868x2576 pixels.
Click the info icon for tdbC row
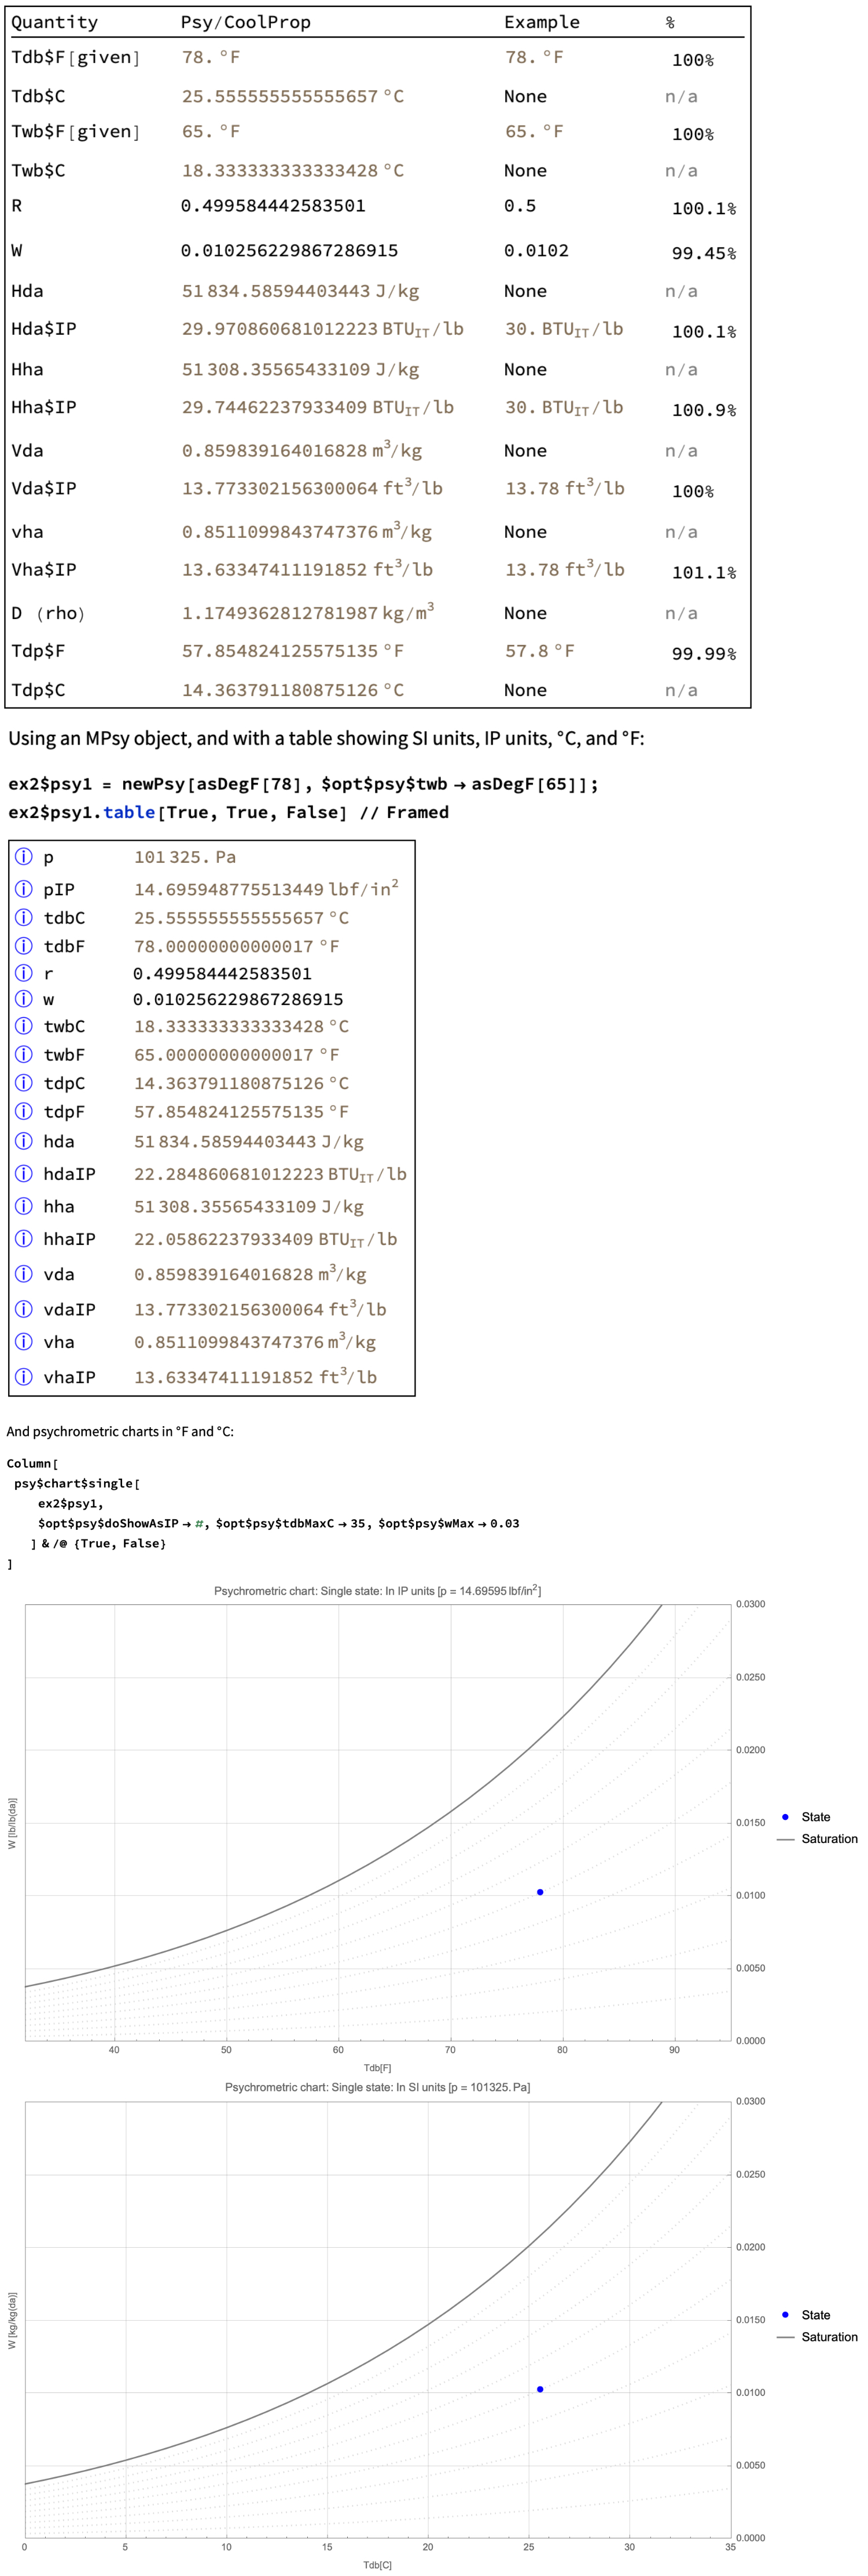tap(24, 917)
